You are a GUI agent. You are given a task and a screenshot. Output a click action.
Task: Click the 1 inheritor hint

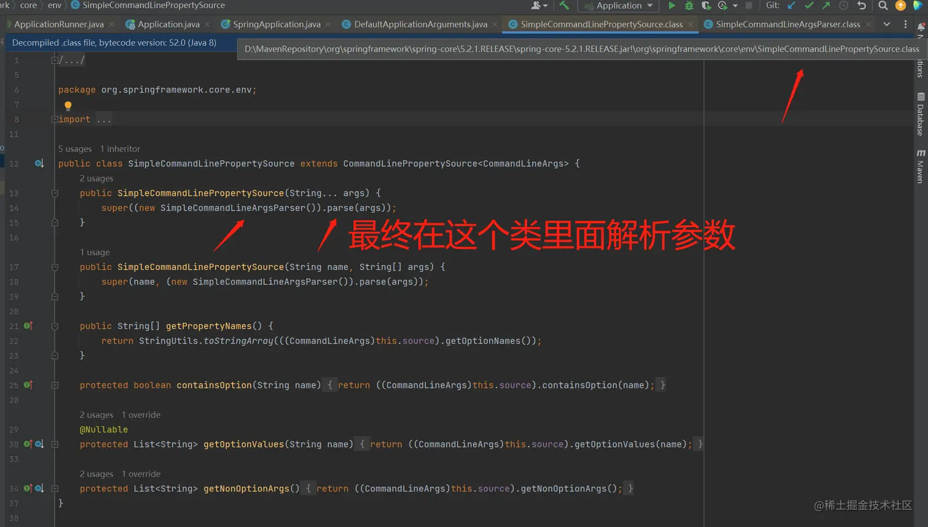[120, 148]
